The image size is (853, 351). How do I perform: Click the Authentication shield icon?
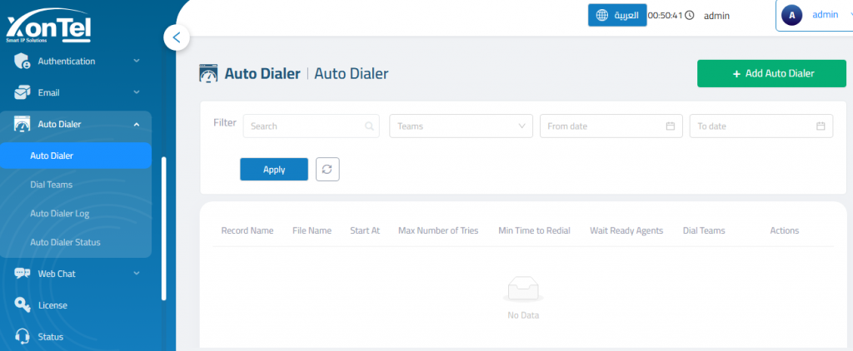point(22,62)
